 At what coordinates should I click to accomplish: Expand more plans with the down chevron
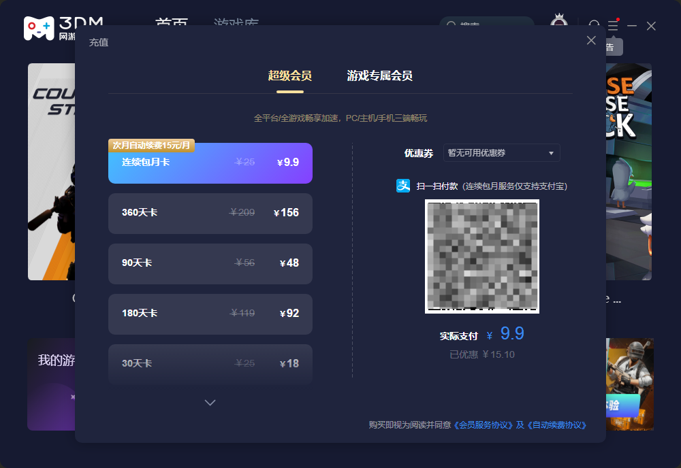pyautogui.click(x=210, y=403)
